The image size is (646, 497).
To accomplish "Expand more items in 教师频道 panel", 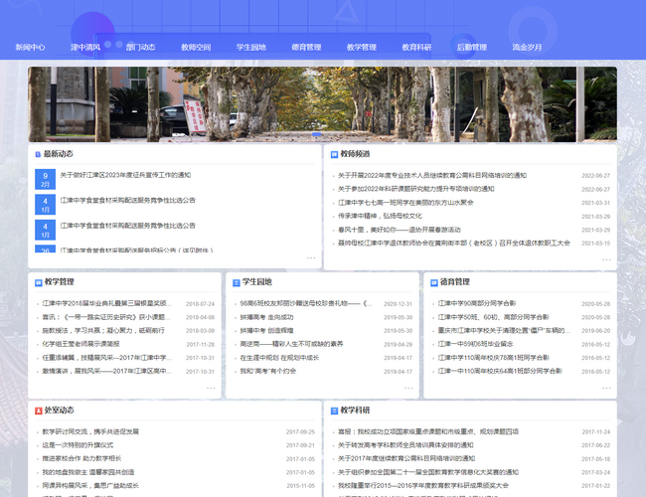I will point(606,259).
